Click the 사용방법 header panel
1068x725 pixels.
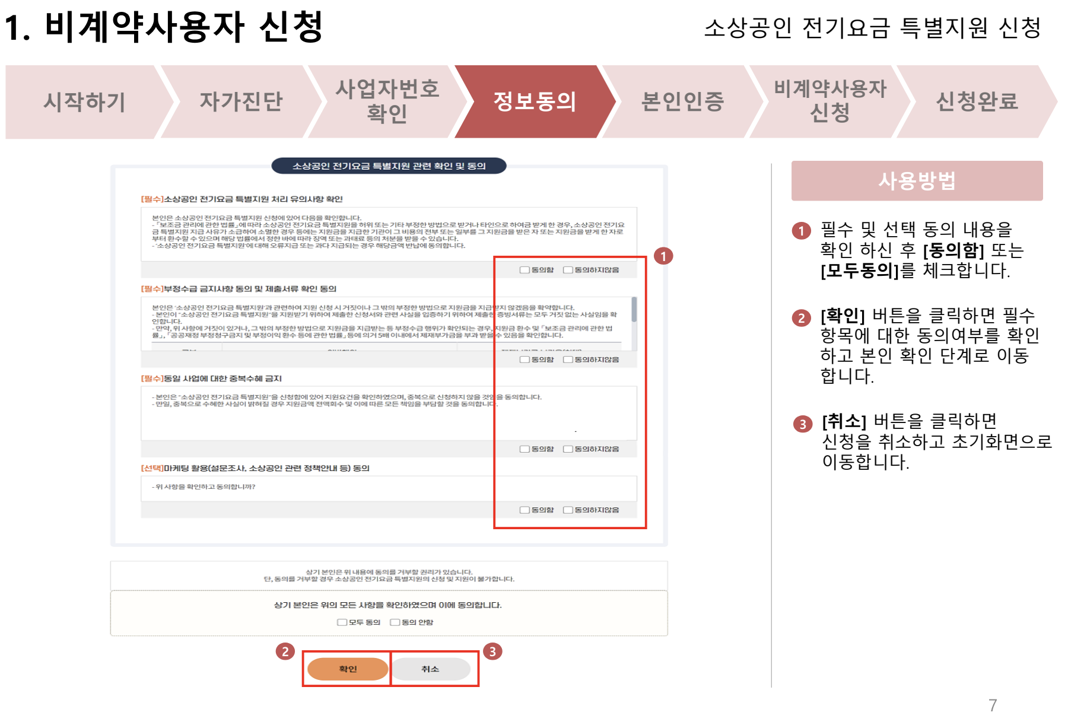pos(917,182)
